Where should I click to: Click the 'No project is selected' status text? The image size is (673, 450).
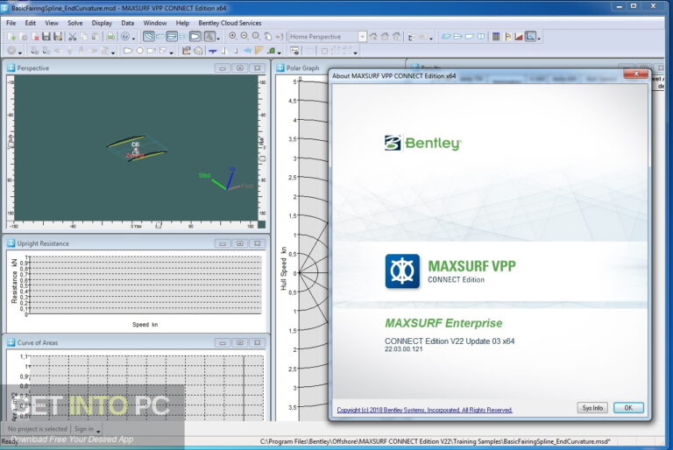click(x=38, y=429)
